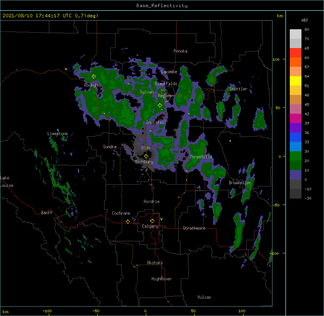Viewport: 324px width, 316px height.
Task: Click the Vulcan label
Action: [204, 297]
